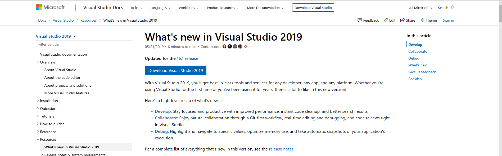Screen dimensions: 502x156
Task: Open the Tasks dropdown menu
Action: (x=136, y=8)
